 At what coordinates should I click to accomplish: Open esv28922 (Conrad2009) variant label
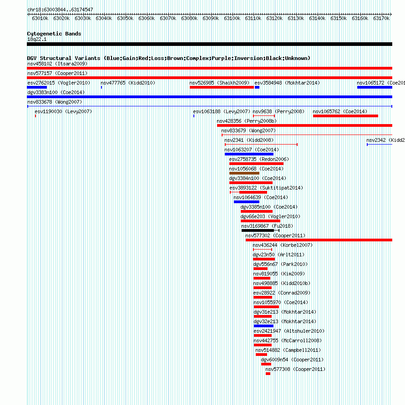click(282, 293)
